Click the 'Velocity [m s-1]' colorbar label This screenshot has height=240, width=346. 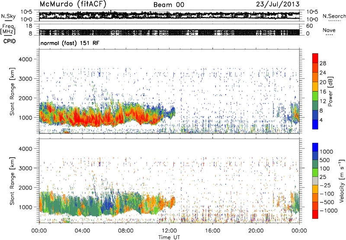coord(342,181)
